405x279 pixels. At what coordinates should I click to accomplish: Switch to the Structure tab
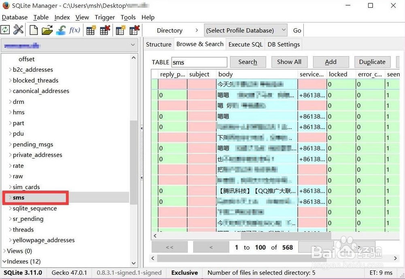(159, 44)
